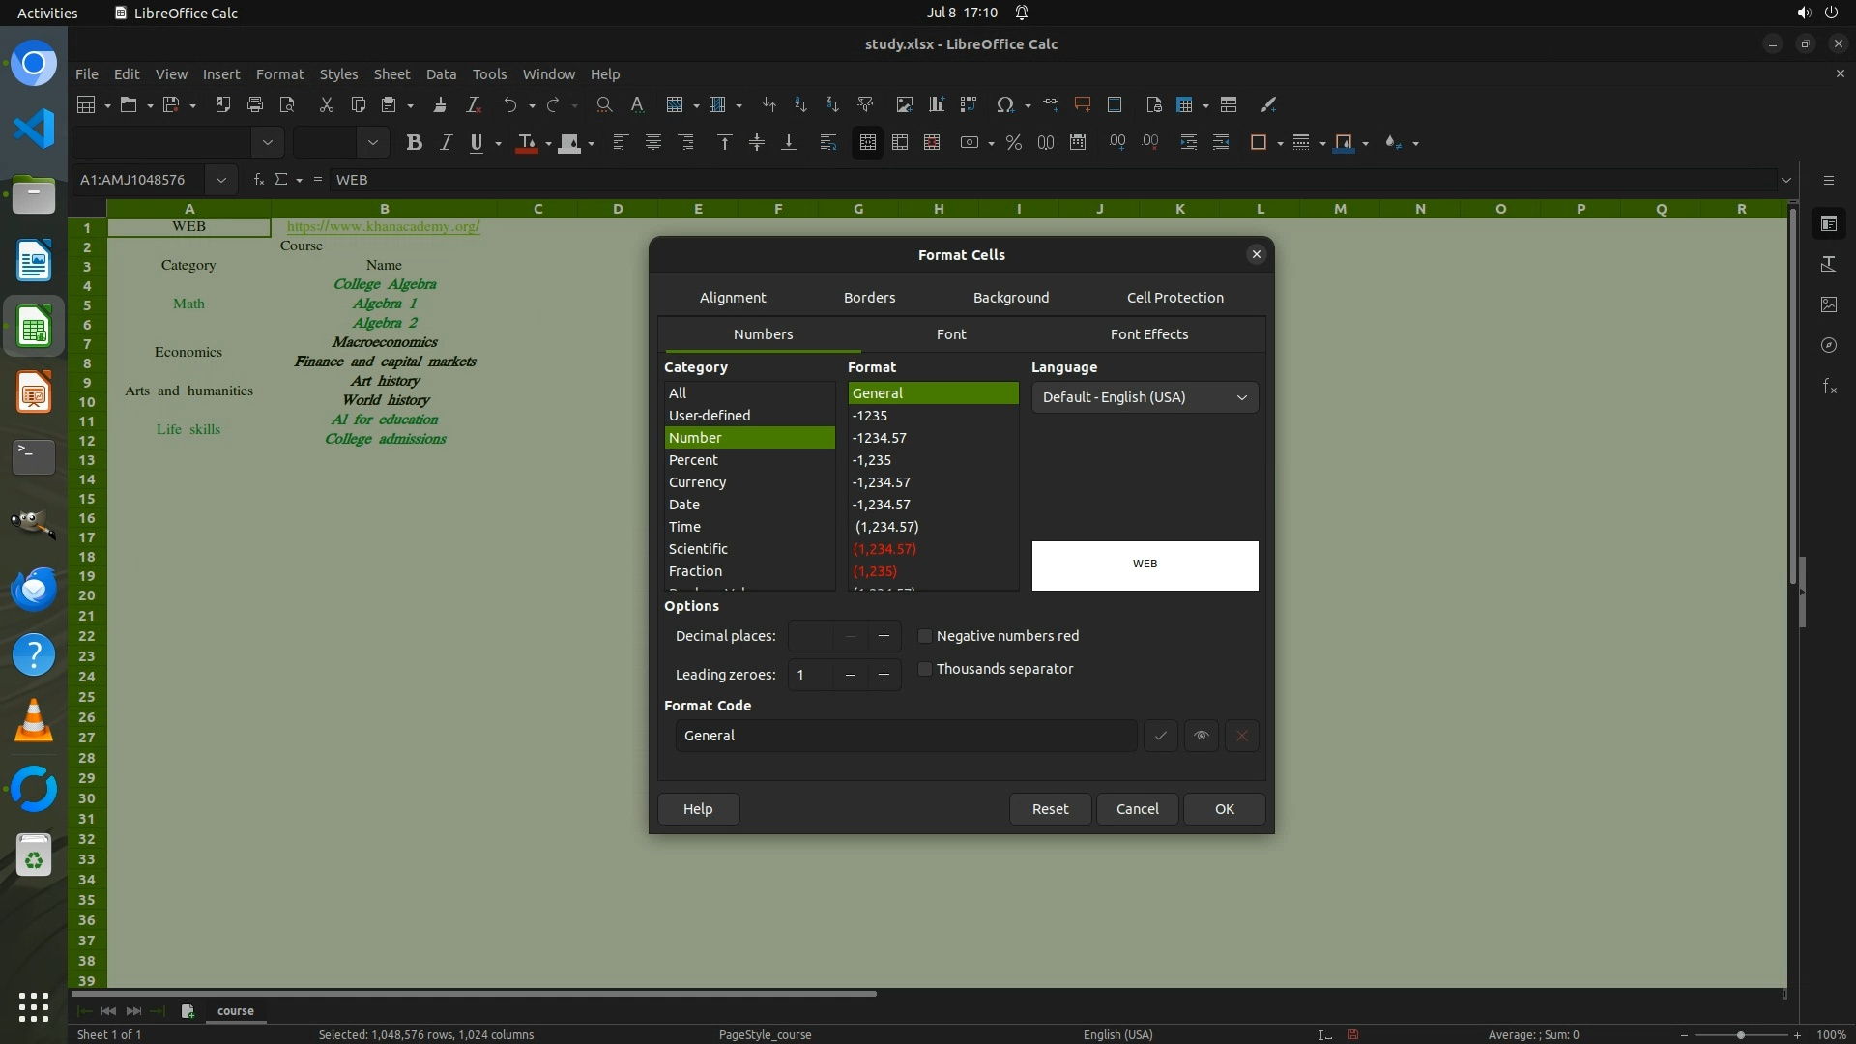Click the format code preview eye toggle

click(1201, 736)
